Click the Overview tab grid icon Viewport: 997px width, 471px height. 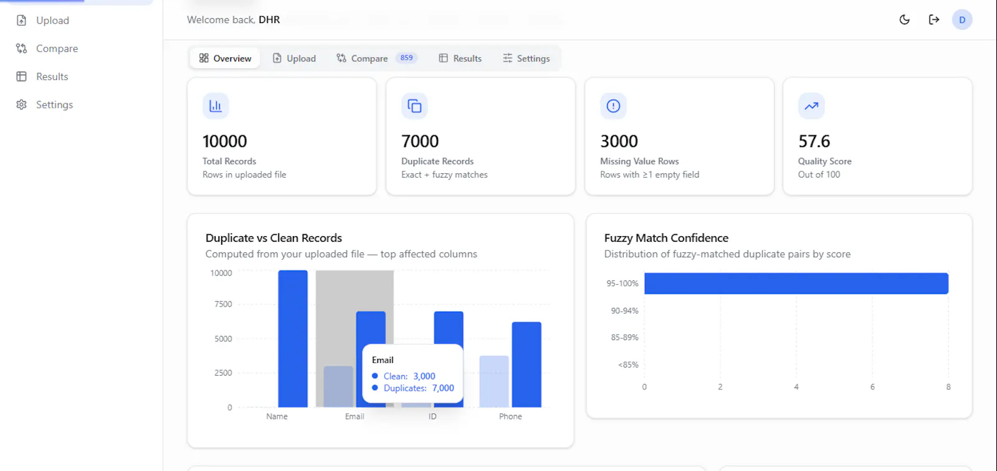[x=204, y=59]
